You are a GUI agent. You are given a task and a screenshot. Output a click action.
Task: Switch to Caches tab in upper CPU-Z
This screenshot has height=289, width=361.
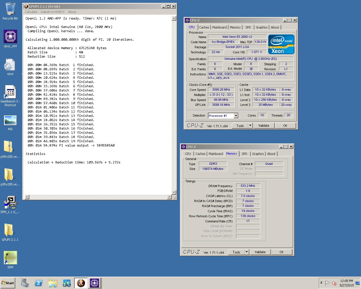(204, 27)
